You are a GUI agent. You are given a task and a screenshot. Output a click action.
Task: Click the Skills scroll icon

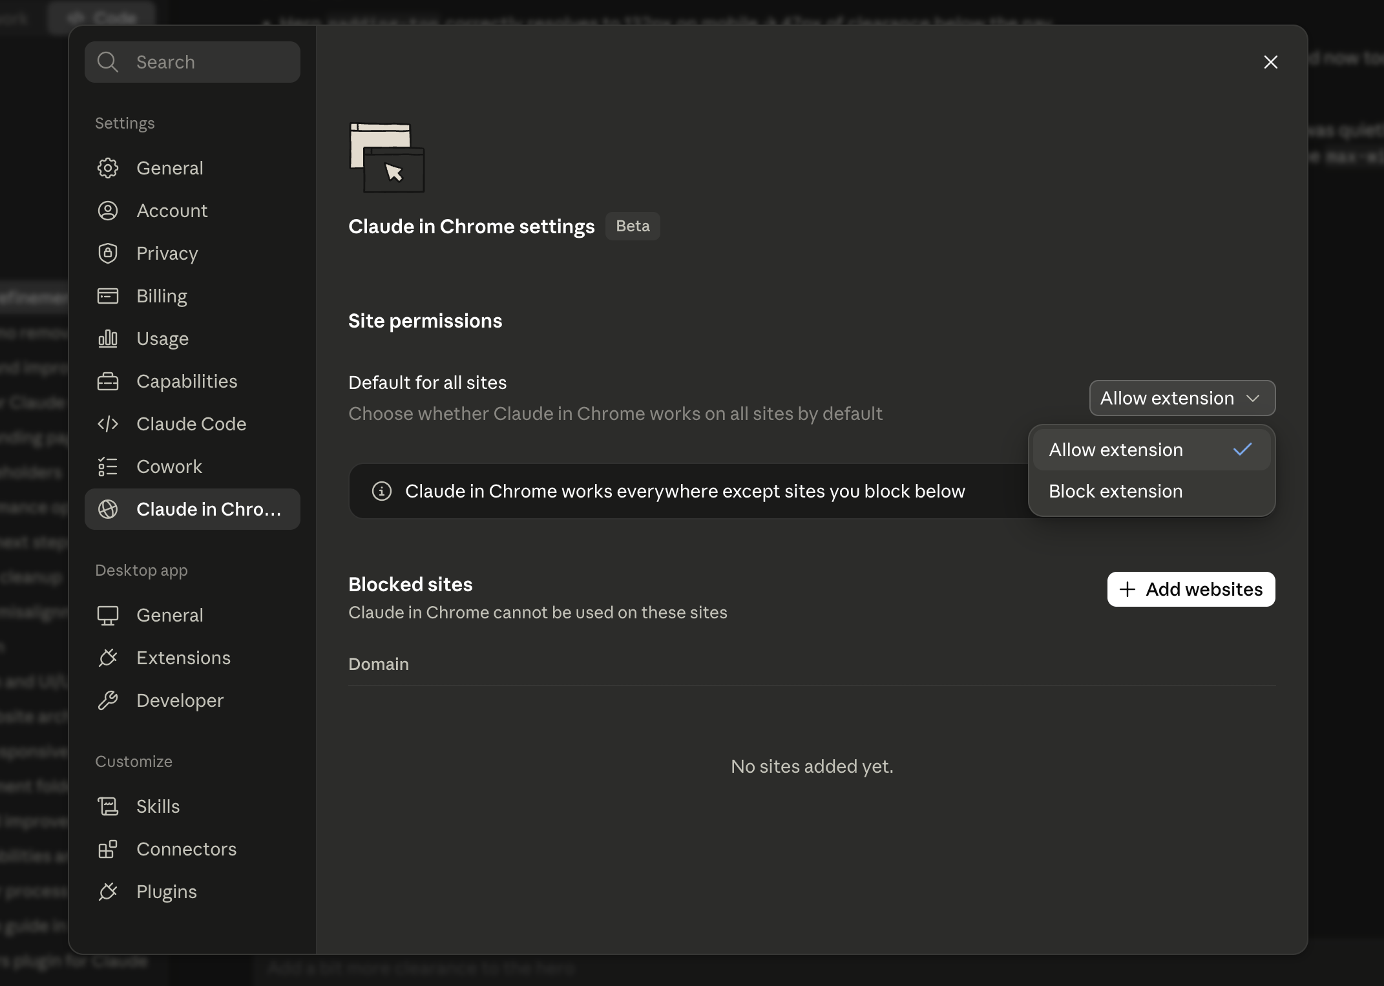click(x=108, y=806)
